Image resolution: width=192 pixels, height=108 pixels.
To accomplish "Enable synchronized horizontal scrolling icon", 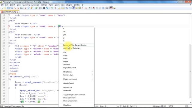I will [62, 8].
